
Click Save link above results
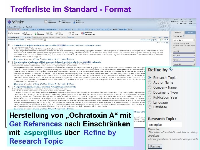154,37
